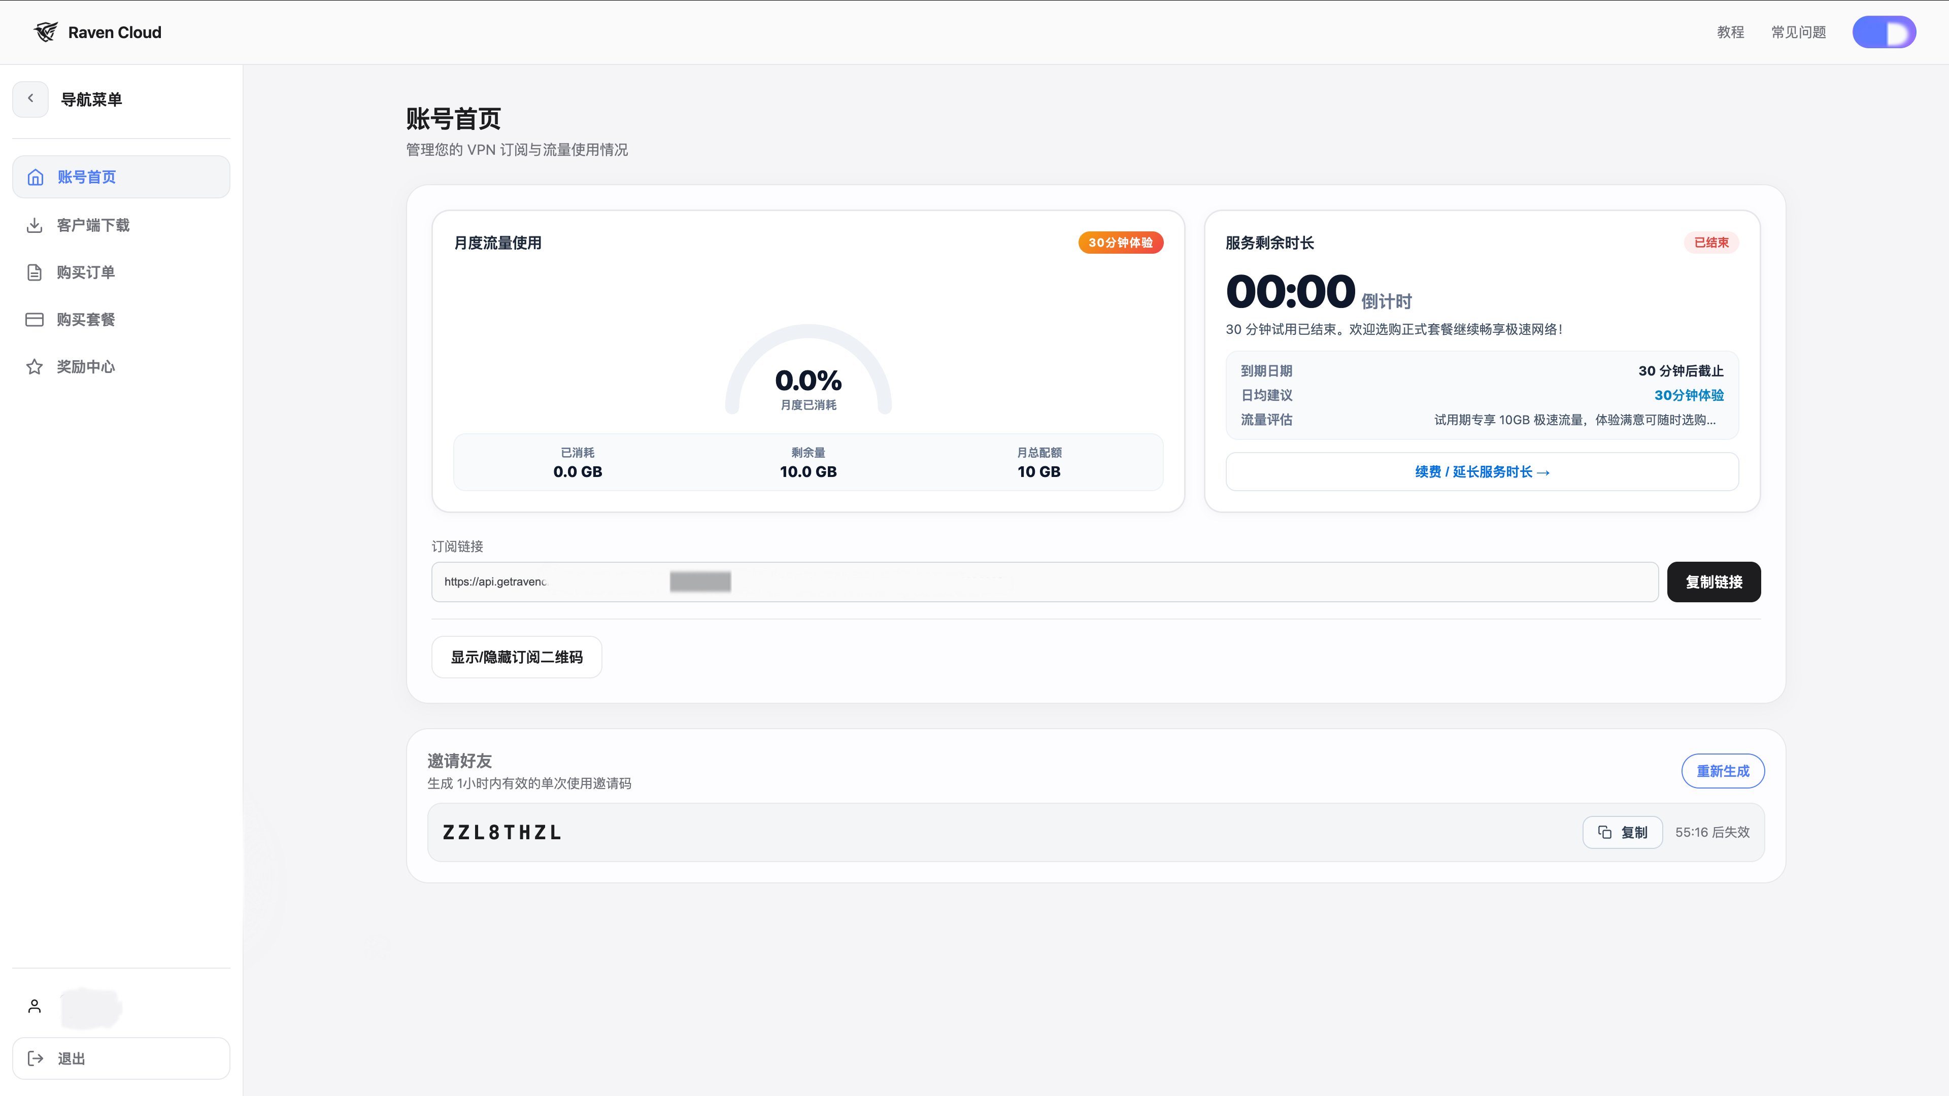
Task: Collapse the navigation menu with the back chevron
Action: [30, 98]
